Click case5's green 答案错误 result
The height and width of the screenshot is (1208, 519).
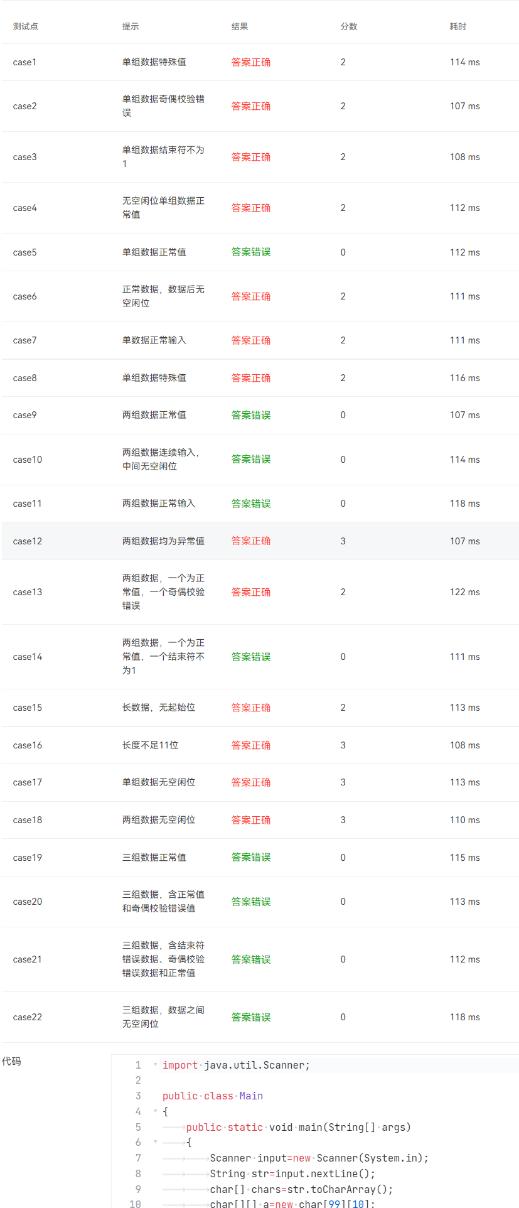tap(251, 252)
